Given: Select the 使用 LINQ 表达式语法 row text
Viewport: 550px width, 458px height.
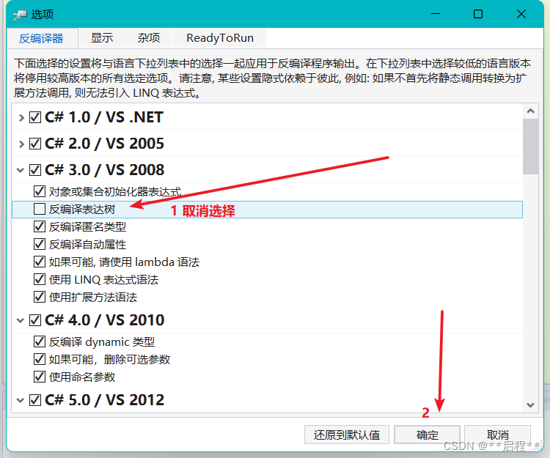Looking at the screenshot, I should pos(103,280).
